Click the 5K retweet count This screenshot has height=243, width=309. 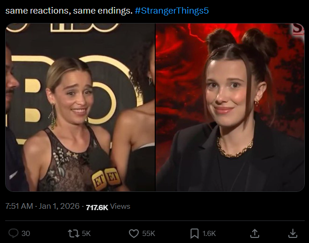(86, 234)
